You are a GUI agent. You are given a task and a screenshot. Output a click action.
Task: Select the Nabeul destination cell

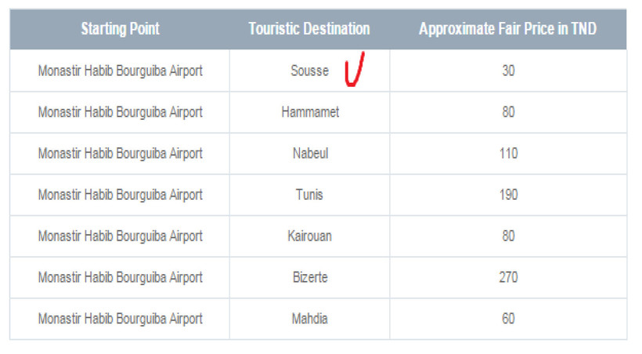click(310, 154)
